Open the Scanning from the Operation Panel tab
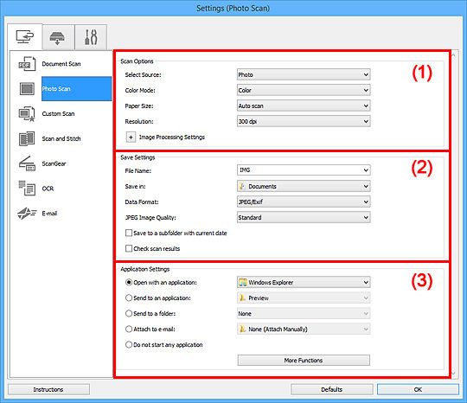 [x=58, y=37]
